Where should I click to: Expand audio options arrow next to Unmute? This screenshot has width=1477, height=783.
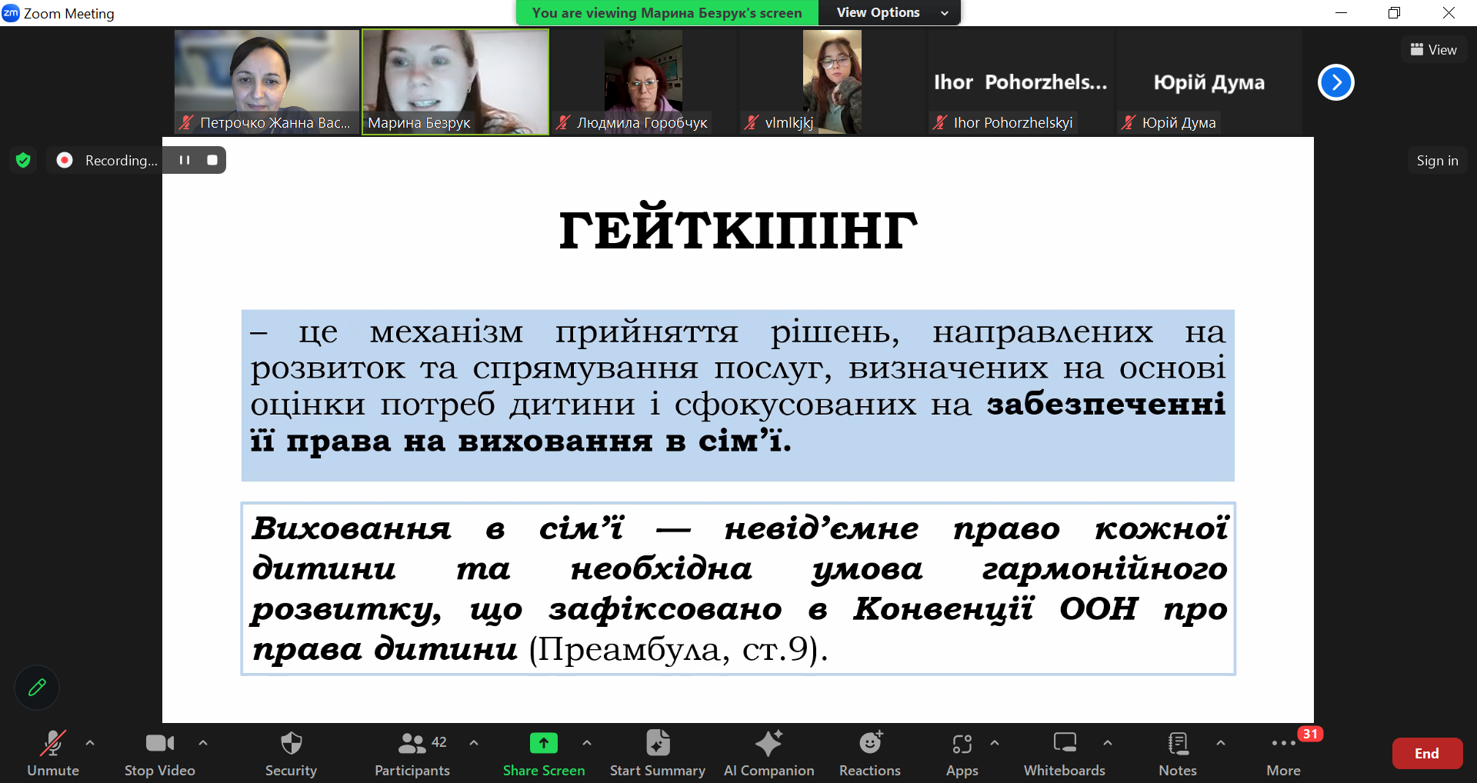90,743
